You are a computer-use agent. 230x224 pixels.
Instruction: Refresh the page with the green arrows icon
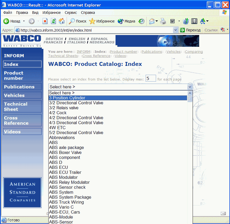click(53, 21)
